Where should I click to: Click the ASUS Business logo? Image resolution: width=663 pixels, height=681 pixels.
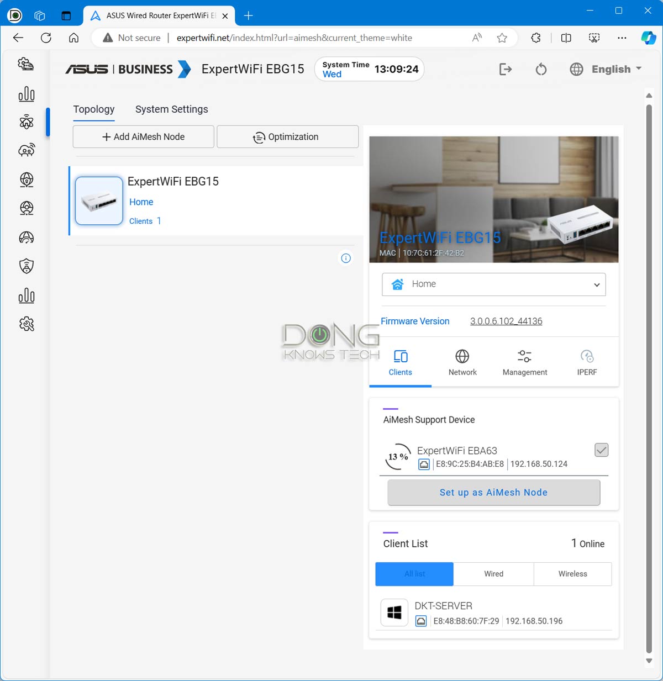click(x=128, y=69)
